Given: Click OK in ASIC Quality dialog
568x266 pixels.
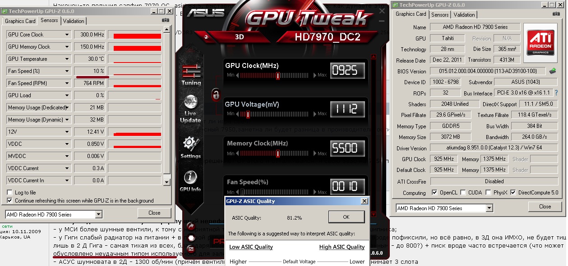Looking at the screenshot, I should coord(346,217).
